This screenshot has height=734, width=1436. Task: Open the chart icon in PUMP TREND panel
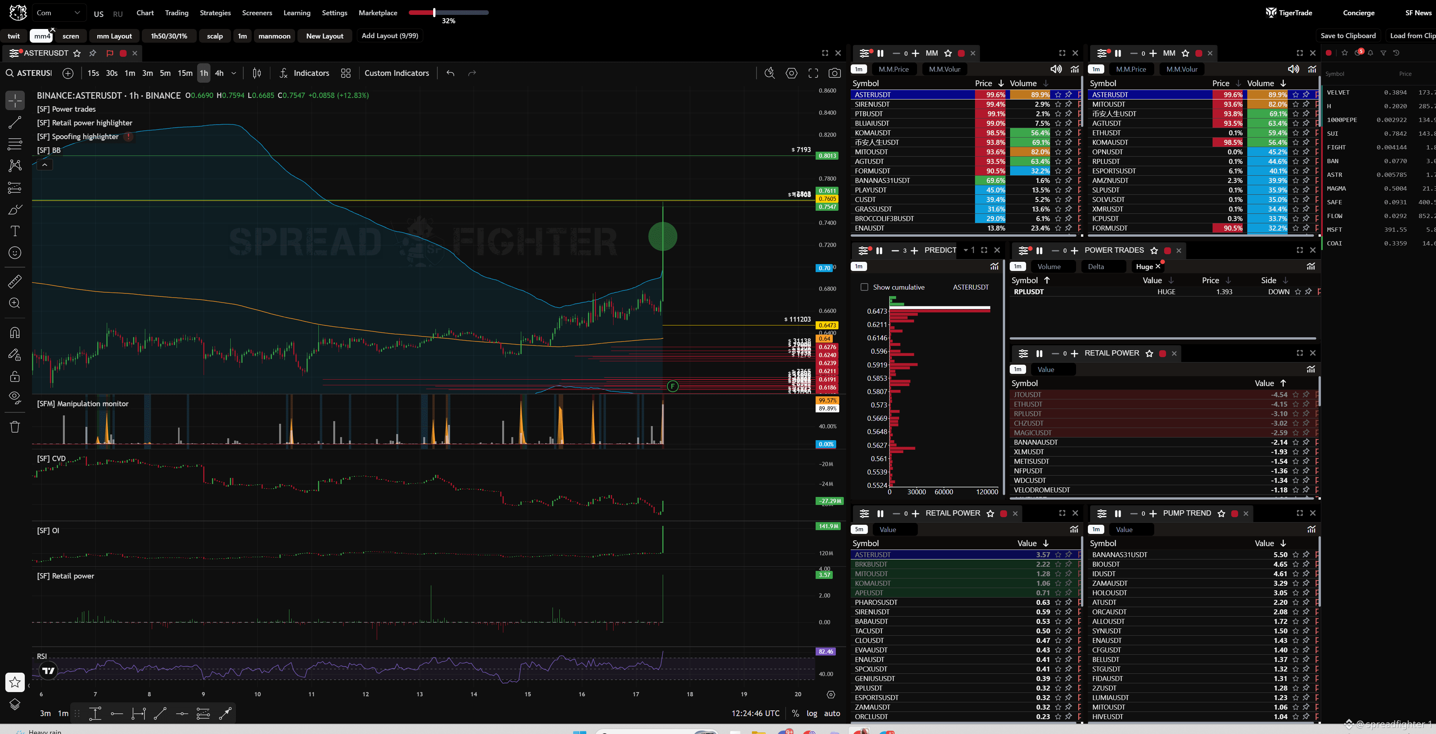(x=1312, y=529)
